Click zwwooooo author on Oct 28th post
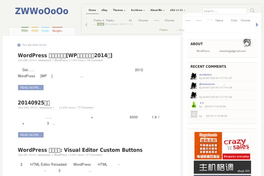This screenshot has width=264, height=176. click(x=44, y=60)
